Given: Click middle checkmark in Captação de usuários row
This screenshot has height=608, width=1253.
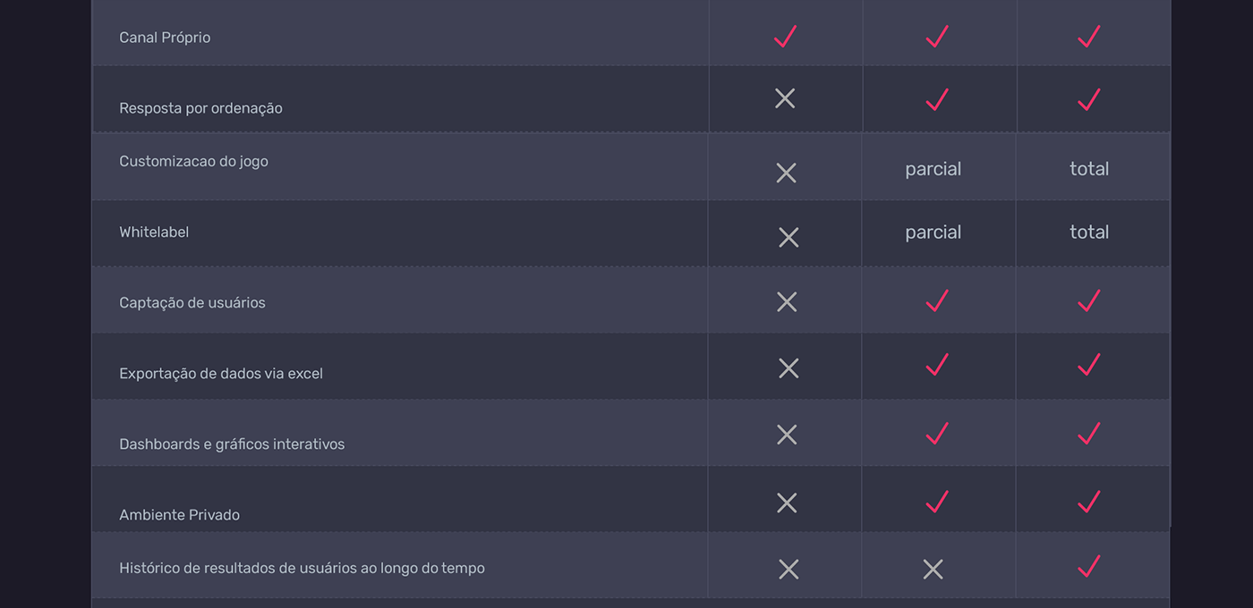Looking at the screenshot, I should 937,301.
